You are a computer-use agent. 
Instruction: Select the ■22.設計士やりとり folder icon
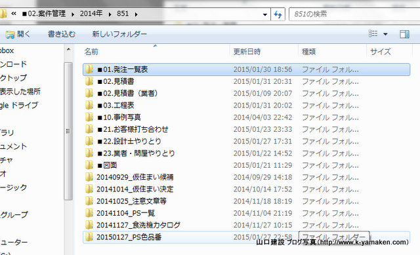tap(89, 142)
